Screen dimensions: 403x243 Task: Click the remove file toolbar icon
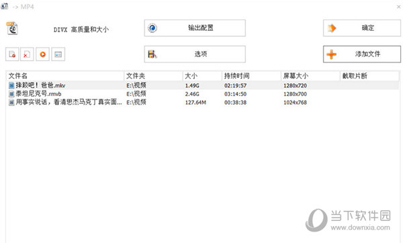pyautogui.click(x=12, y=54)
